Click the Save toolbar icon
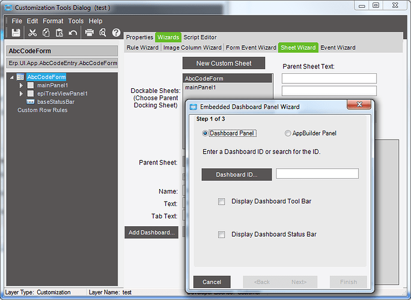Viewport: 411px width, 300px height. coord(16,33)
